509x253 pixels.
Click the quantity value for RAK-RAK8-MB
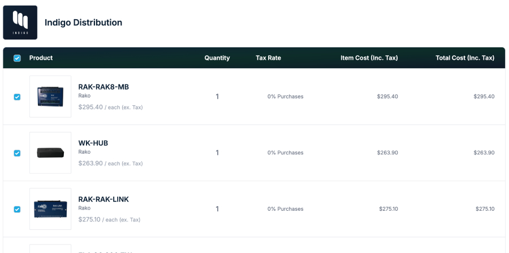coord(217,96)
